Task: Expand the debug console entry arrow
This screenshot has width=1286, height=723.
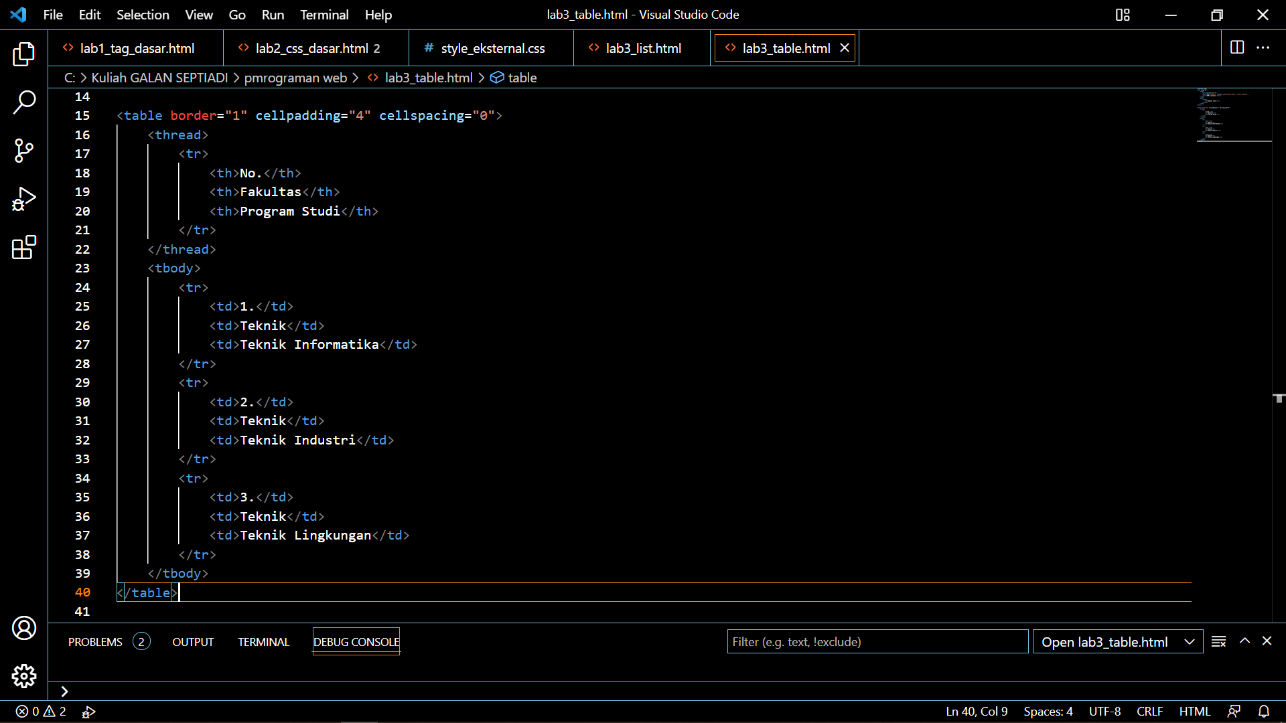Action: click(x=64, y=691)
